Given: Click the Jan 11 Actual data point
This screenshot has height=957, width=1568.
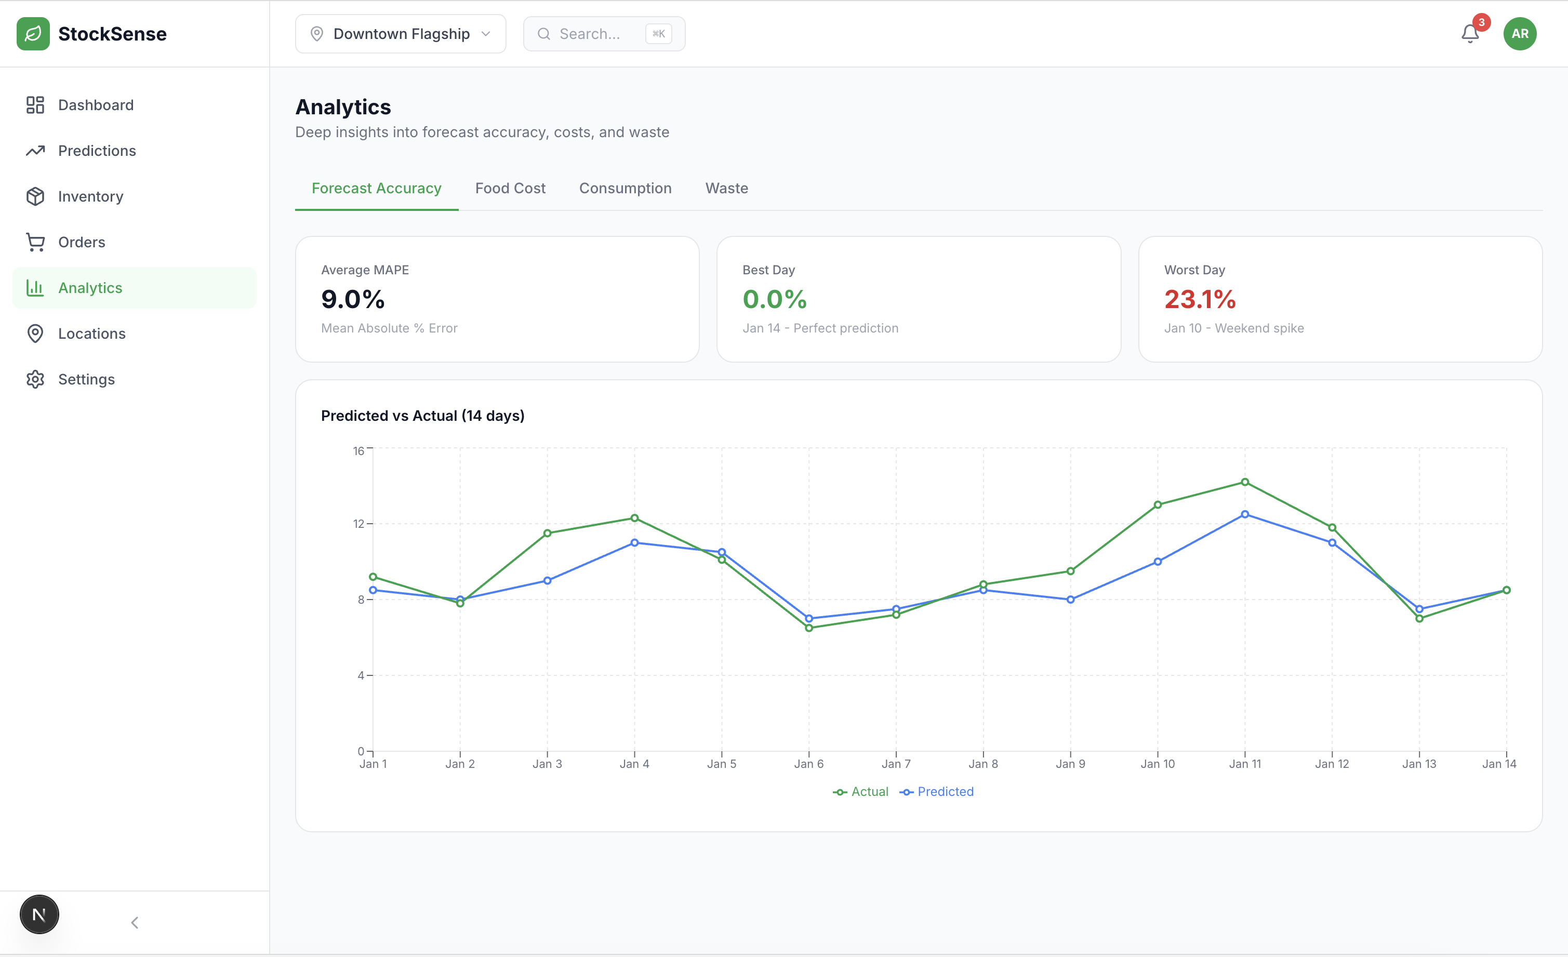Looking at the screenshot, I should coord(1245,482).
